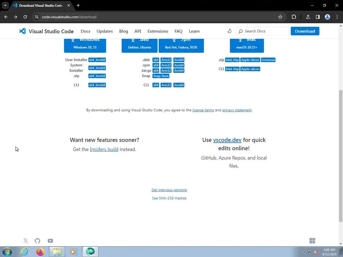Click the Search Docs magnifier icon
Image resolution: width=343 pixels, height=257 pixels.
pos(241,31)
